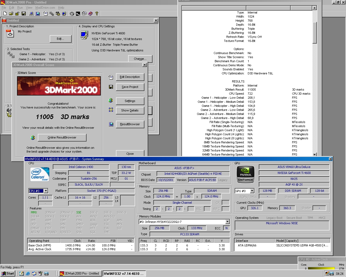Click the globe icon beside Online ResultBrowser
The width and height of the screenshot is (346, 277).
33,137
